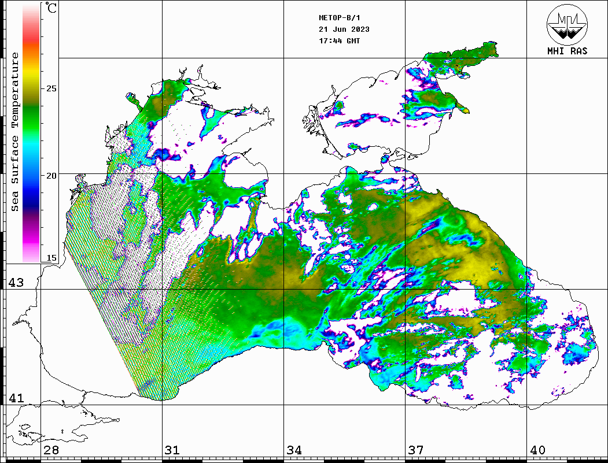
Task: Click longitude label '31'
Action: 172,450
